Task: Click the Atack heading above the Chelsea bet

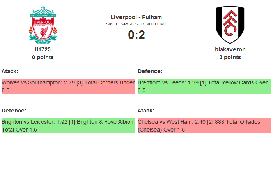Action: pyautogui.click(x=146, y=111)
